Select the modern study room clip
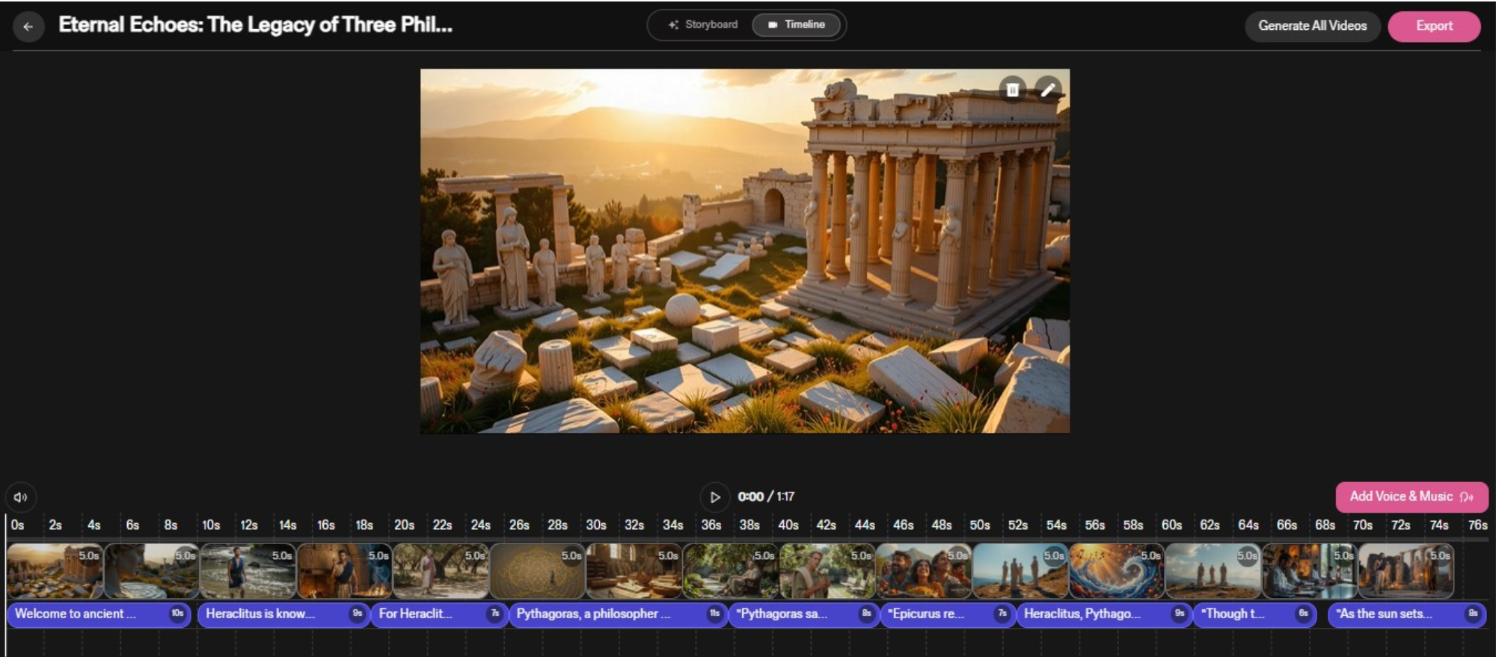1496x657 pixels. point(1310,571)
